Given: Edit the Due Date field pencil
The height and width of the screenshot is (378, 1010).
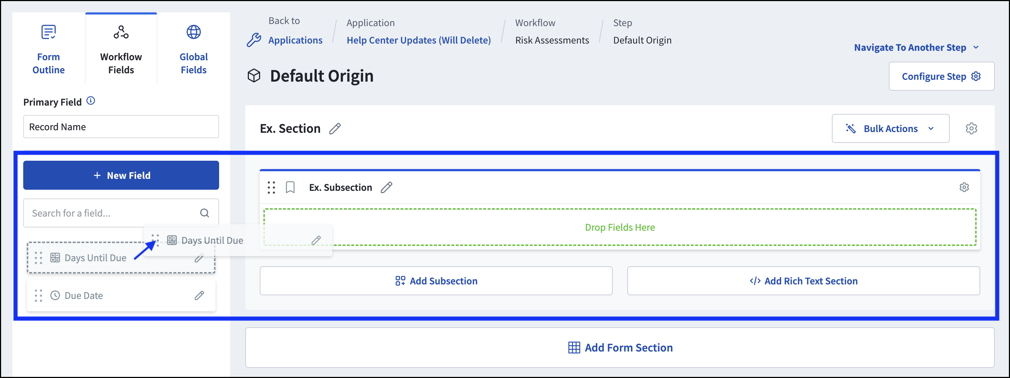Looking at the screenshot, I should (x=199, y=295).
